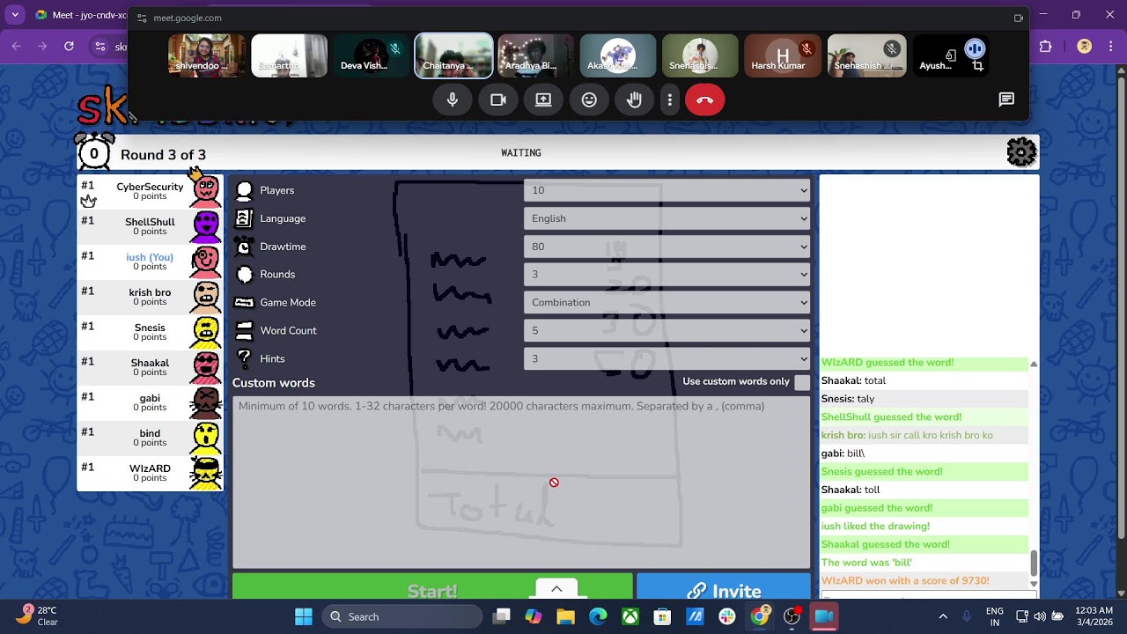Open weather widget showing 28°C
This screenshot has height=634, width=1127.
(37, 616)
